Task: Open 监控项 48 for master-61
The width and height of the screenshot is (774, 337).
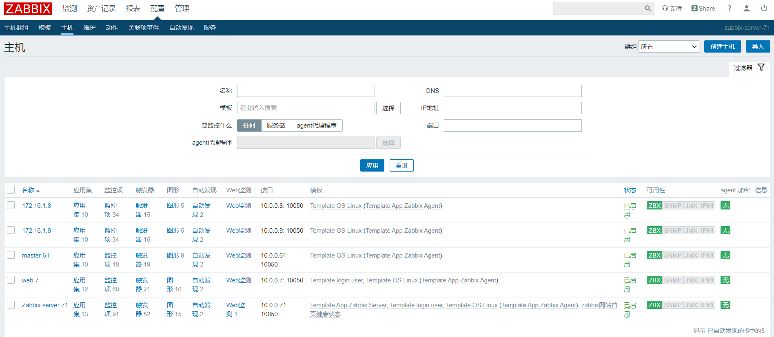Action: tap(112, 260)
